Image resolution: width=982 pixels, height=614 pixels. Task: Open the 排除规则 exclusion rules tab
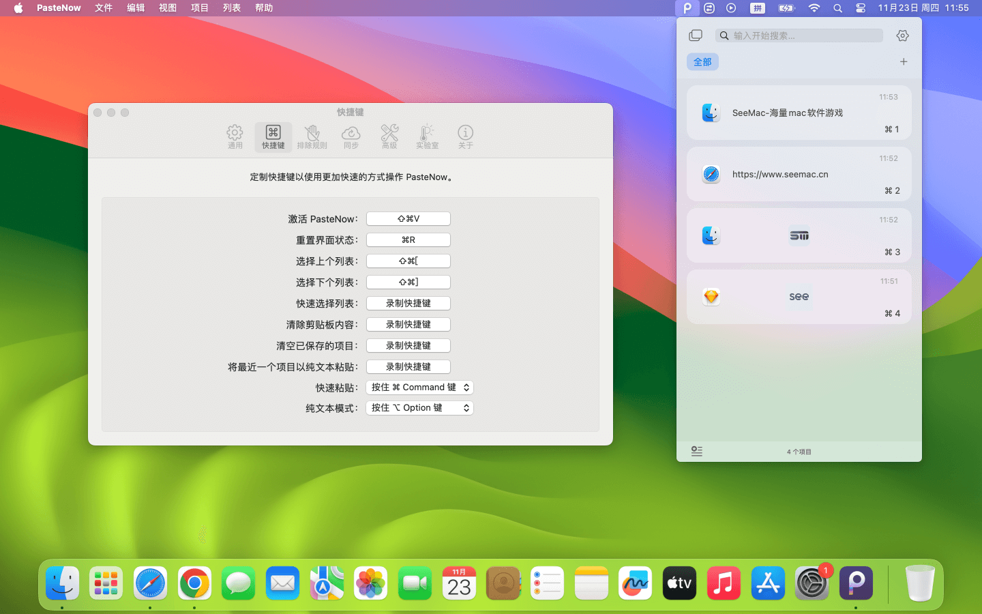click(x=312, y=136)
